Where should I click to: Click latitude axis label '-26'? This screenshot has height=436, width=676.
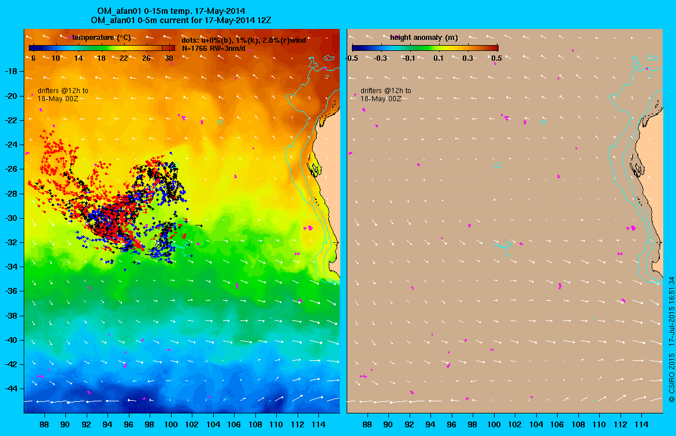tap(11, 169)
